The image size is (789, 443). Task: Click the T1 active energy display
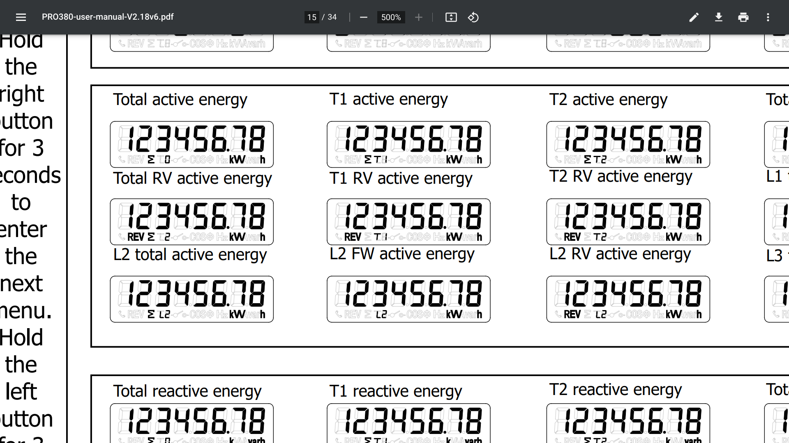point(408,144)
